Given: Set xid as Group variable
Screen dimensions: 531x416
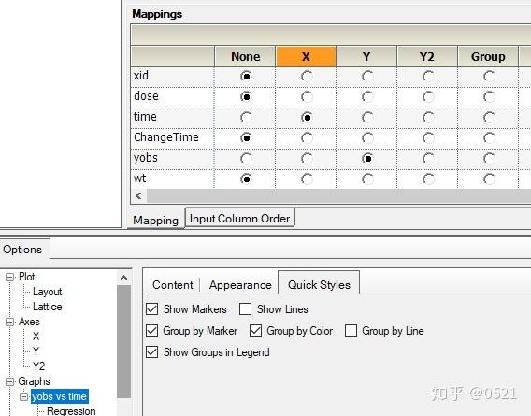Looking at the screenshot, I should pos(489,77).
